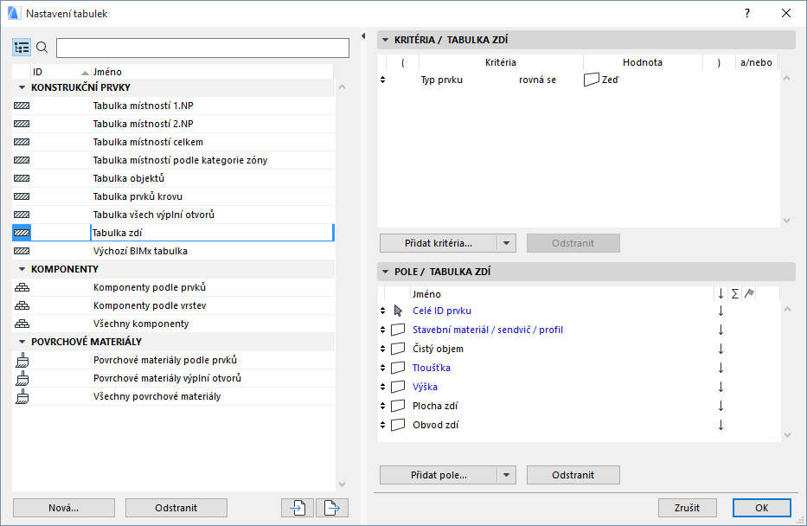Select Tabulka místností 2.NP

coord(174,124)
